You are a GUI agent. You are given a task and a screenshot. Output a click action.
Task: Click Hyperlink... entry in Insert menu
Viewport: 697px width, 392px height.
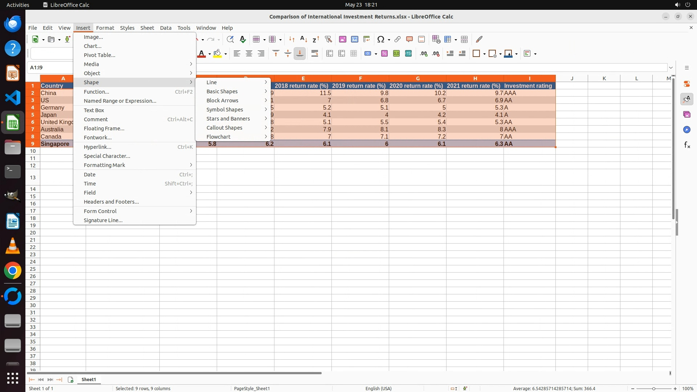(x=97, y=147)
